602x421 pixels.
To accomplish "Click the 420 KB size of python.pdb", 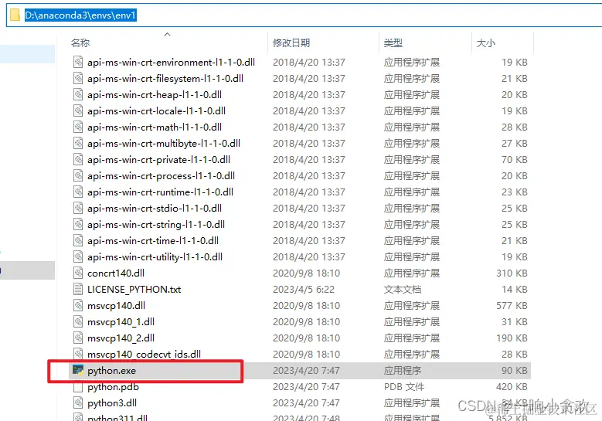I will (x=512, y=387).
